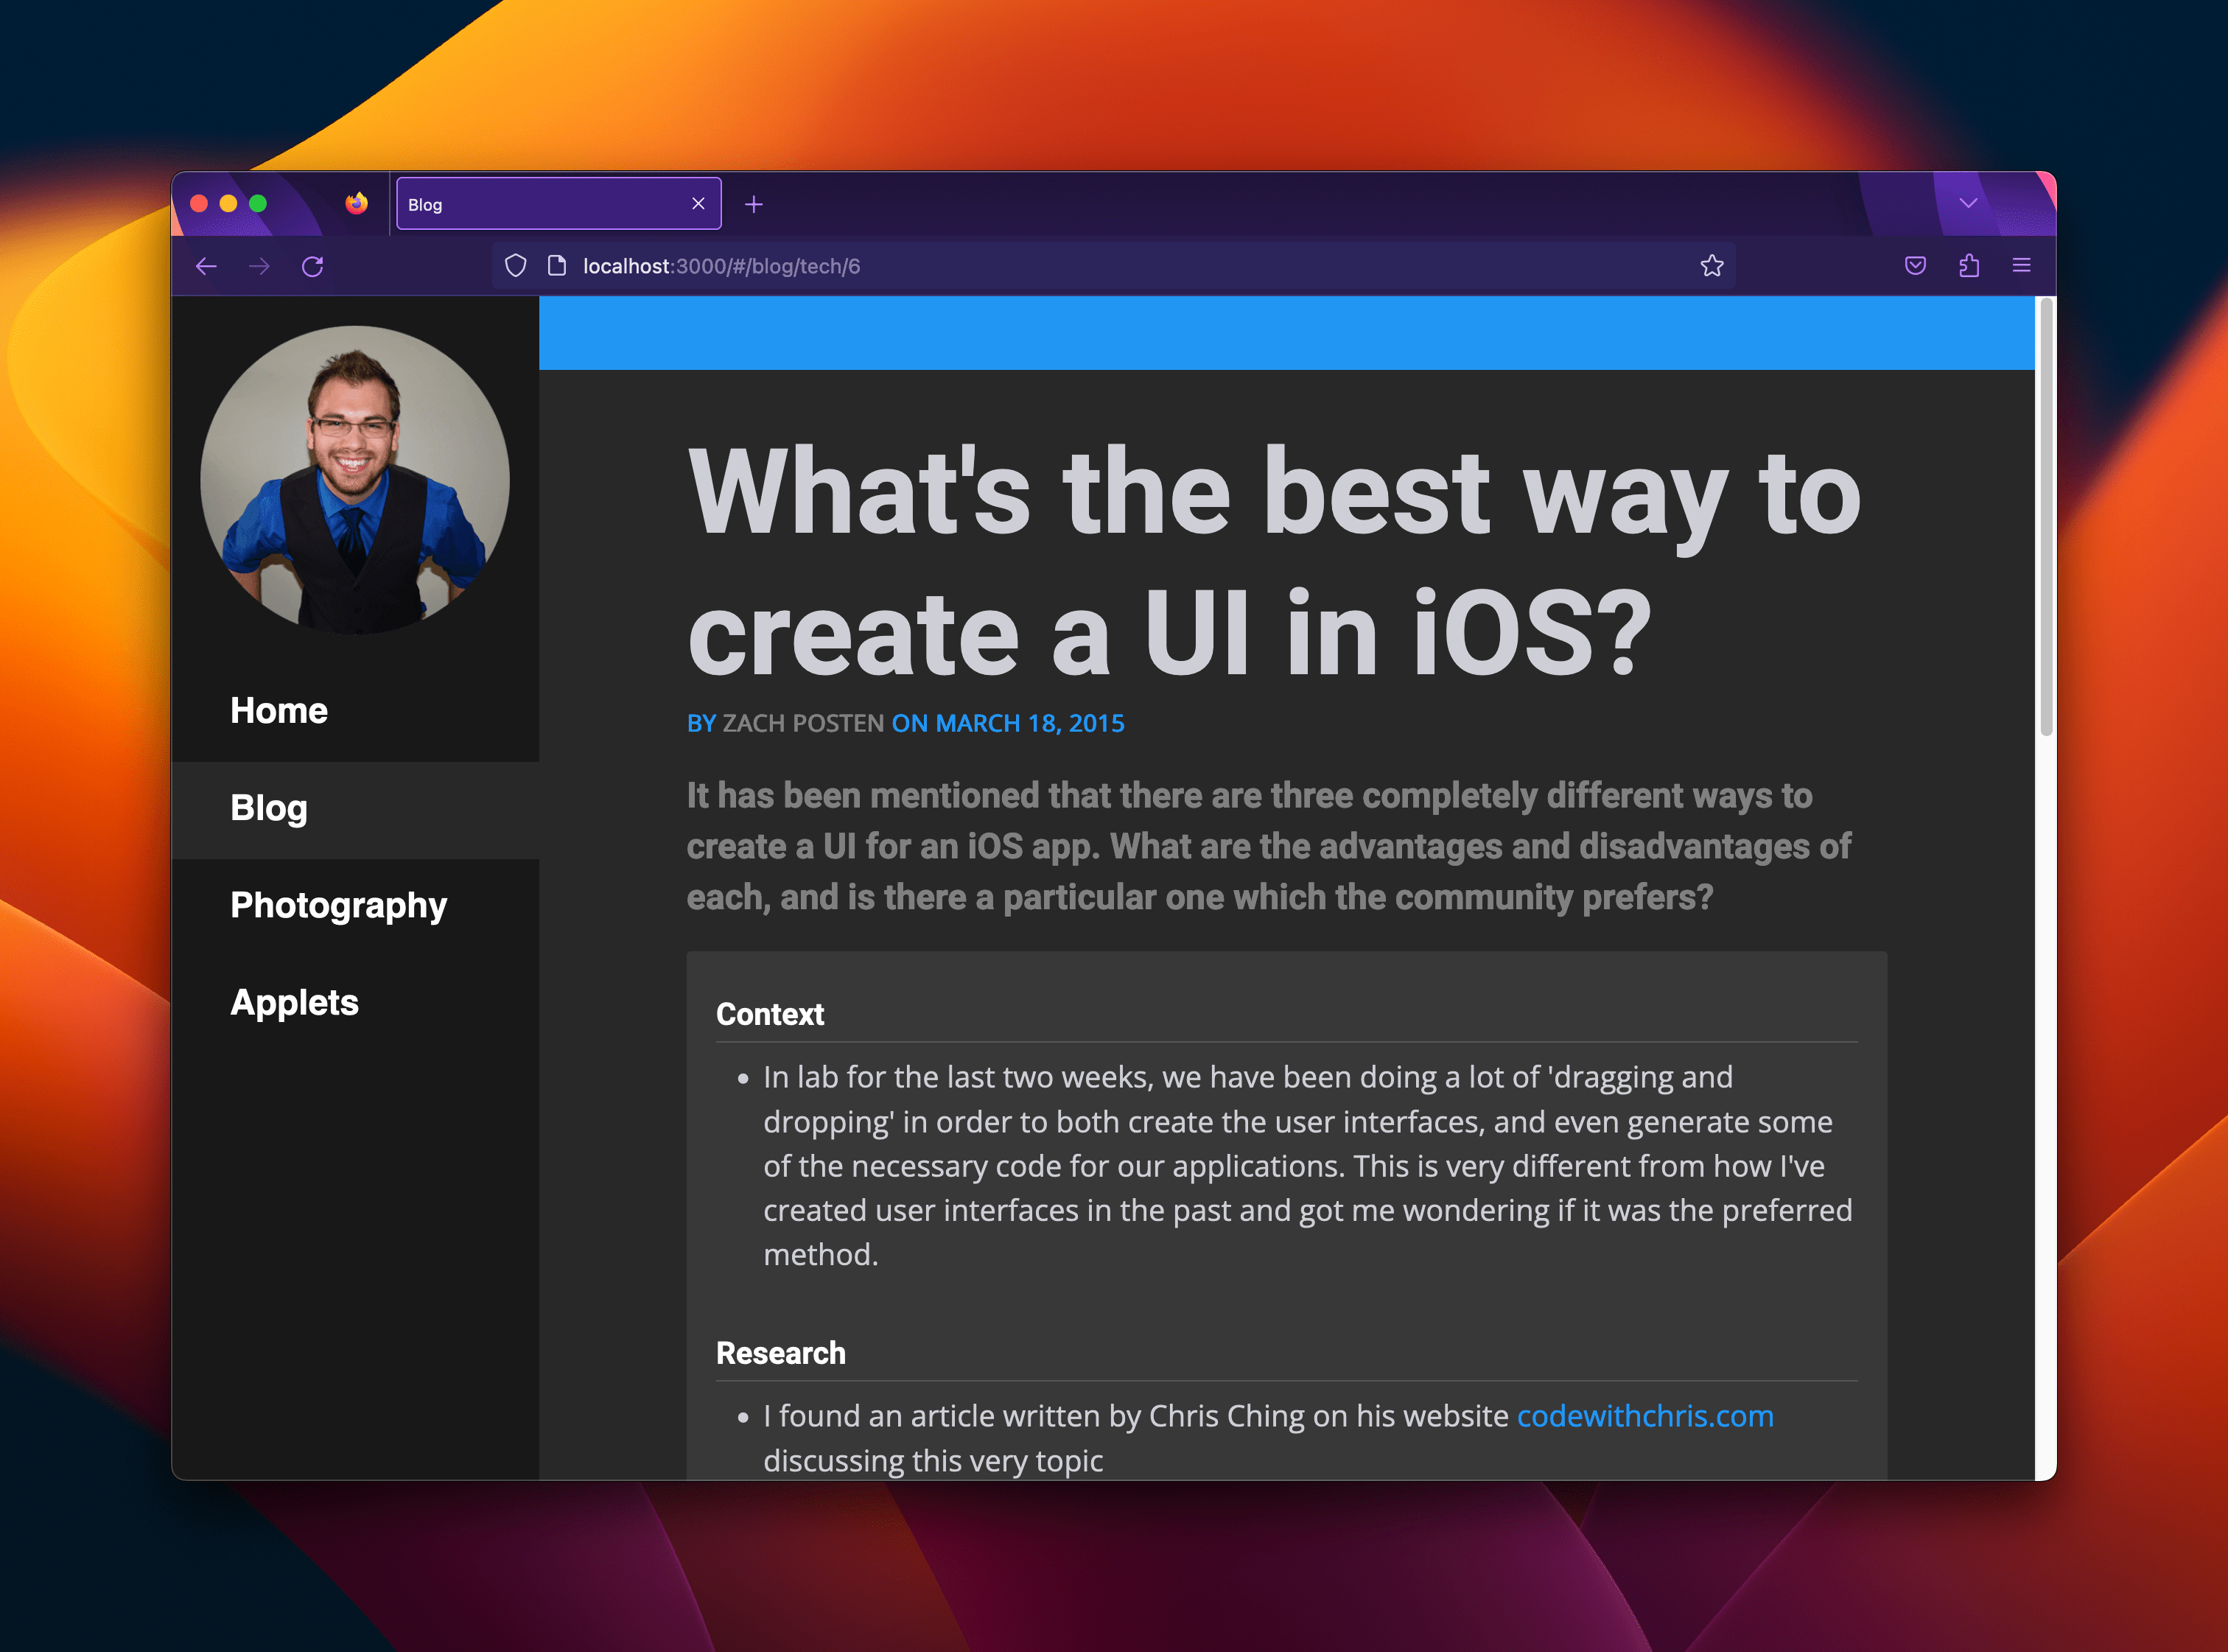Screen dimensions: 2228x1652
Task: Click the circular profile photo
Action: point(355,480)
